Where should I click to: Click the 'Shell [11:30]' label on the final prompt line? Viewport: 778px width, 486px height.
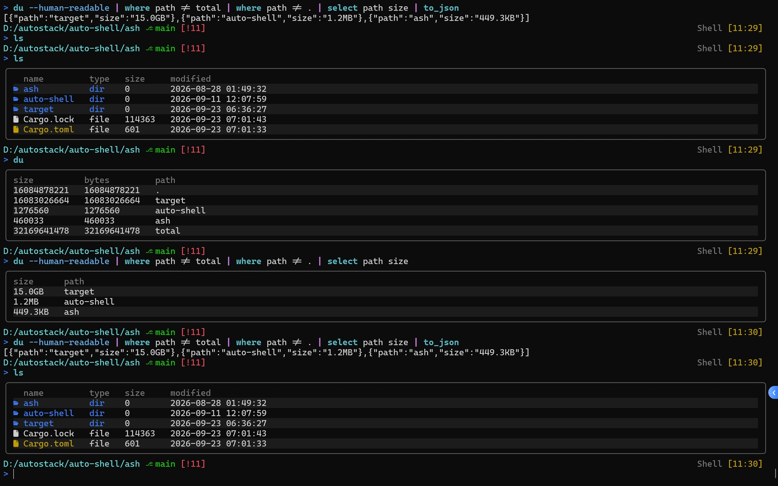[x=730, y=464]
